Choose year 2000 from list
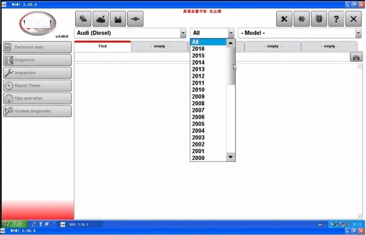The image size is (366, 235). [x=208, y=158]
